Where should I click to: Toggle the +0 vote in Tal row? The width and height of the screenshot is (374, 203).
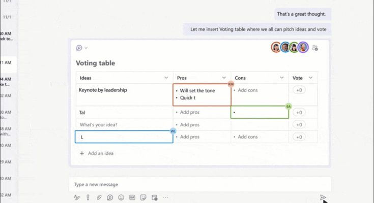tap(299, 113)
